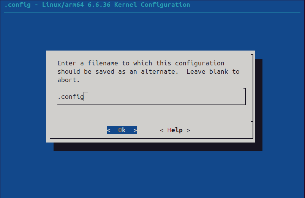Screen dimensions: 305x198
Task: Click the empty area right of .config input
Action: [x=171, y=97]
